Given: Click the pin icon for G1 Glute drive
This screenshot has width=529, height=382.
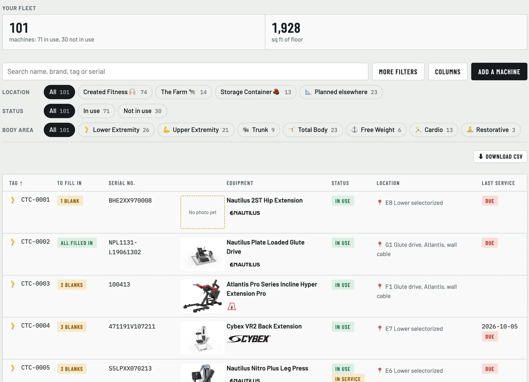Looking at the screenshot, I should point(380,245).
